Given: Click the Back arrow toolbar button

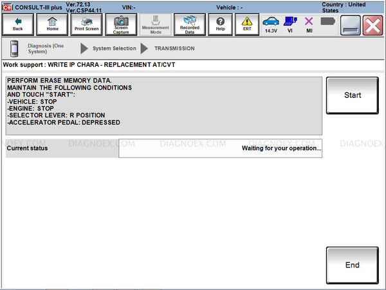Looking at the screenshot, I should click(x=17, y=24).
